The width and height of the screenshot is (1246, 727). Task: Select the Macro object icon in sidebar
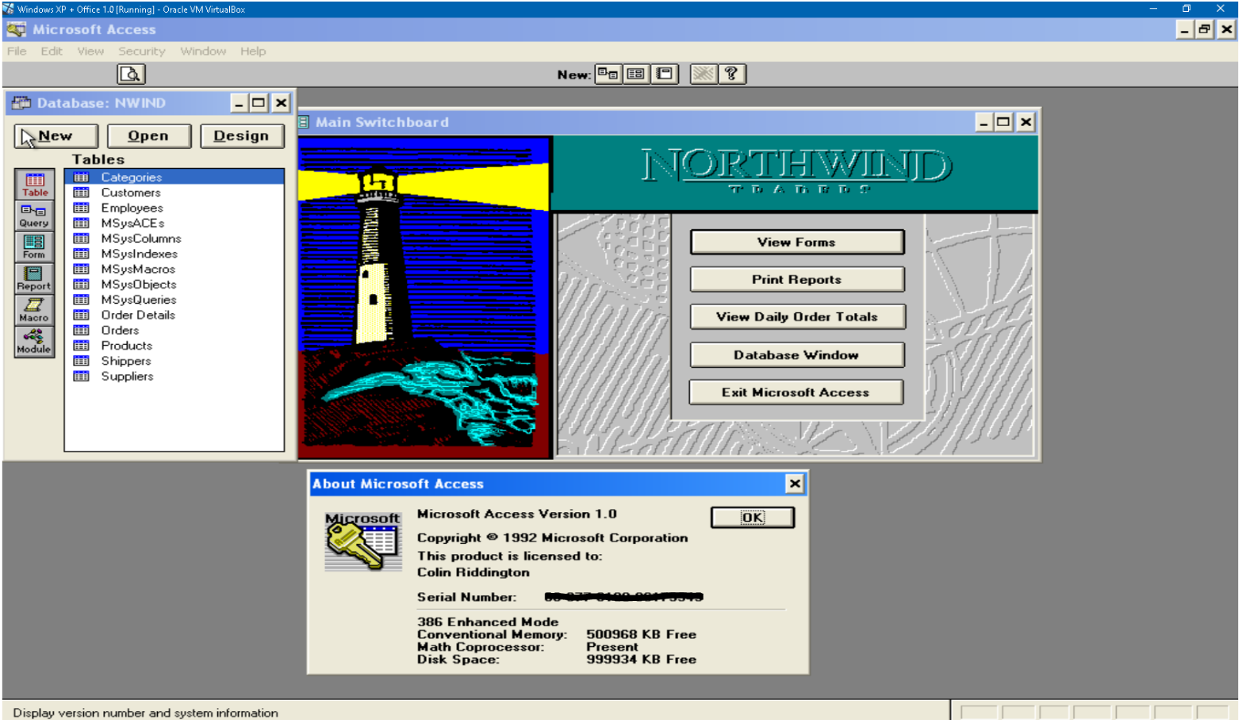pos(34,309)
